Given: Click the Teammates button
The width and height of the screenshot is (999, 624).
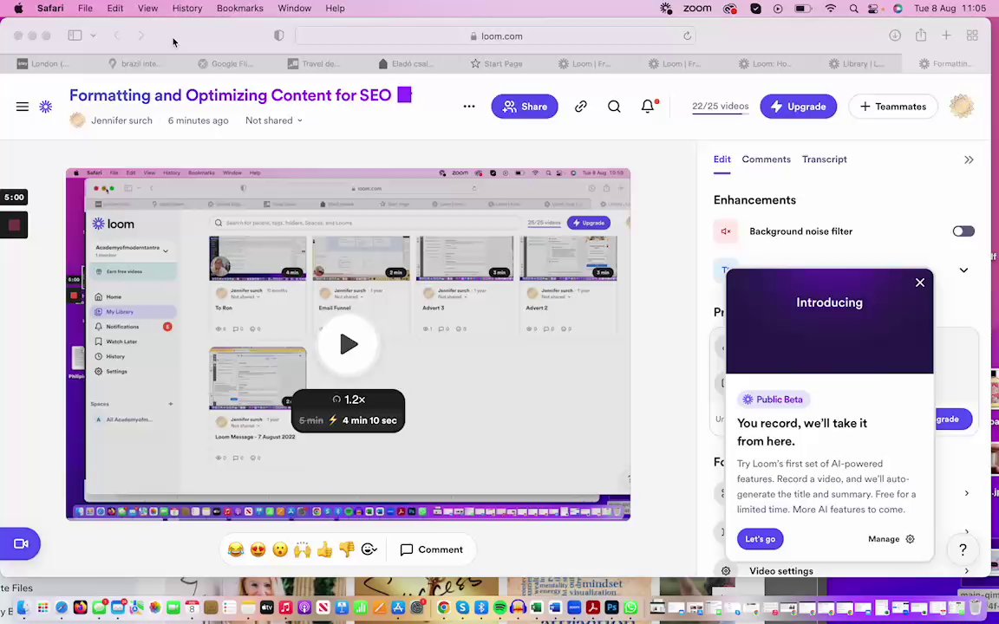Looking at the screenshot, I should pos(892,107).
